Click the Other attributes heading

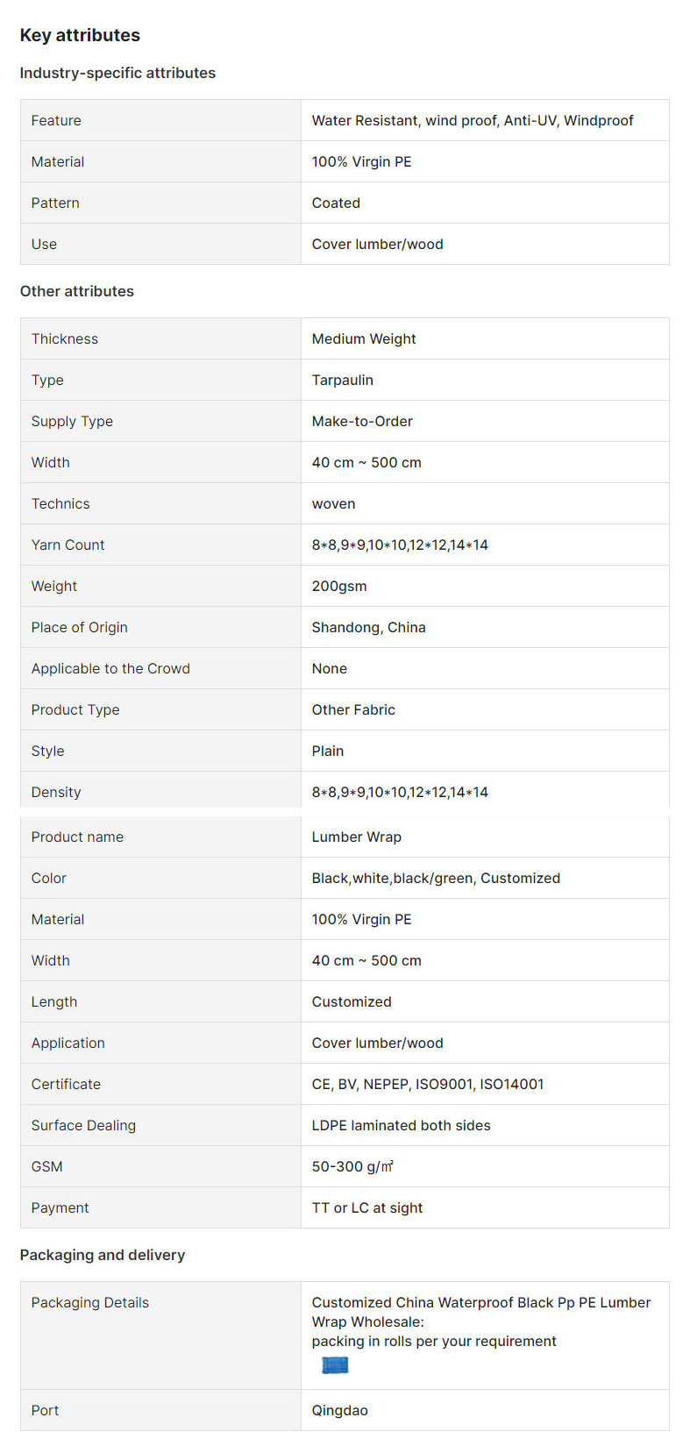[x=77, y=291]
